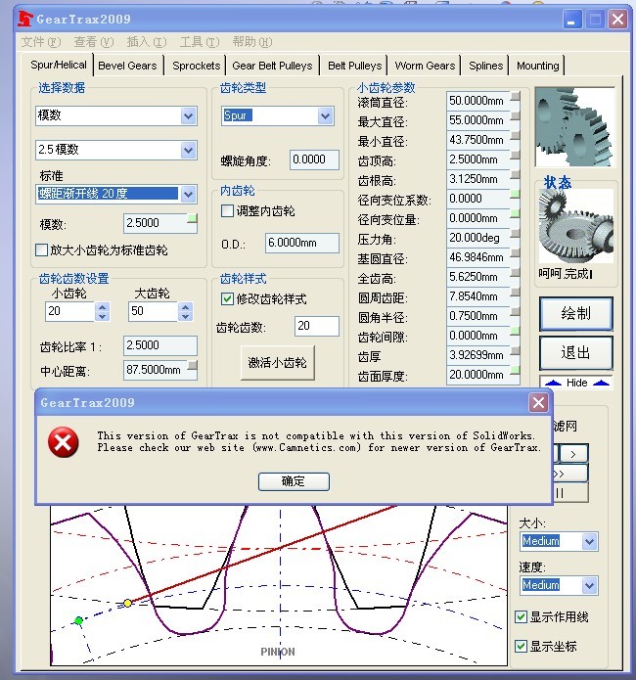Click the GearTrax app icon in title bar
636x680 pixels.
coord(25,20)
